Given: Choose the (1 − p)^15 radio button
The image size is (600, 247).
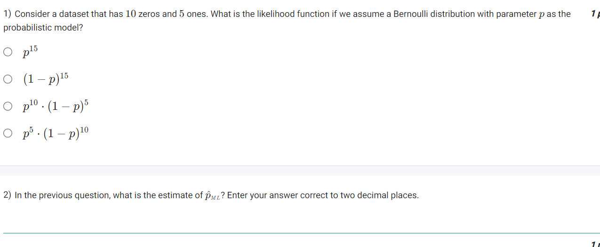Looking at the screenshot, I should pyautogui.click(x=8, y=79).
